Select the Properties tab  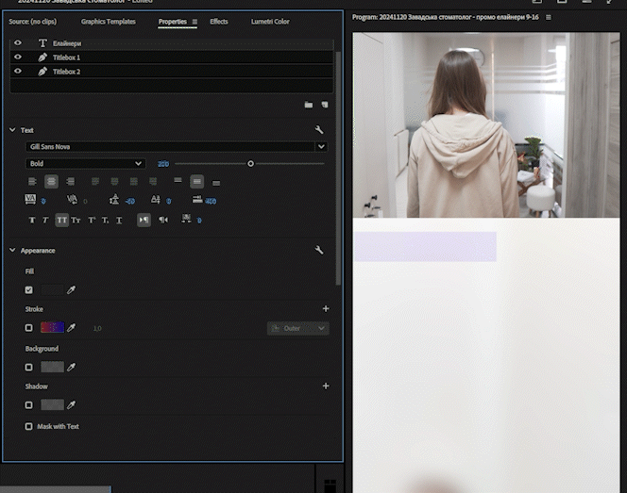click(x=173, y=22)
